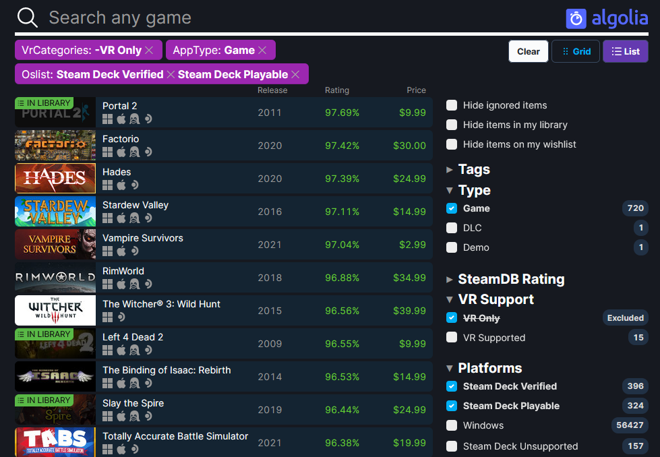The height and width of the screenshot is (457, 660).
Task: Click the Apple icon under Totally Accurate Battle Simulator
Action: (121, 450)
